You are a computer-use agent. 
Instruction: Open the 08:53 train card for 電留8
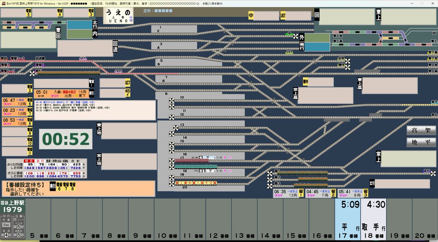pos(17,121)
